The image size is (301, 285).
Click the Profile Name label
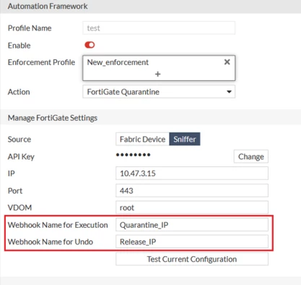[30, 28]
